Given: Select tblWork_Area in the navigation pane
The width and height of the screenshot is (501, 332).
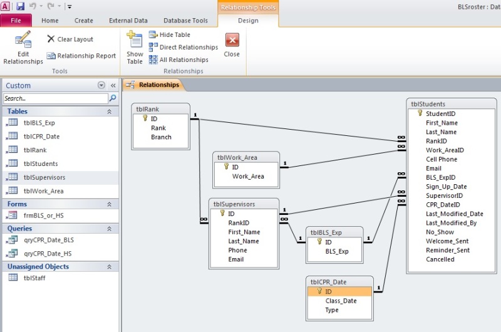Looking at the screenshot, I should [61, 191].
